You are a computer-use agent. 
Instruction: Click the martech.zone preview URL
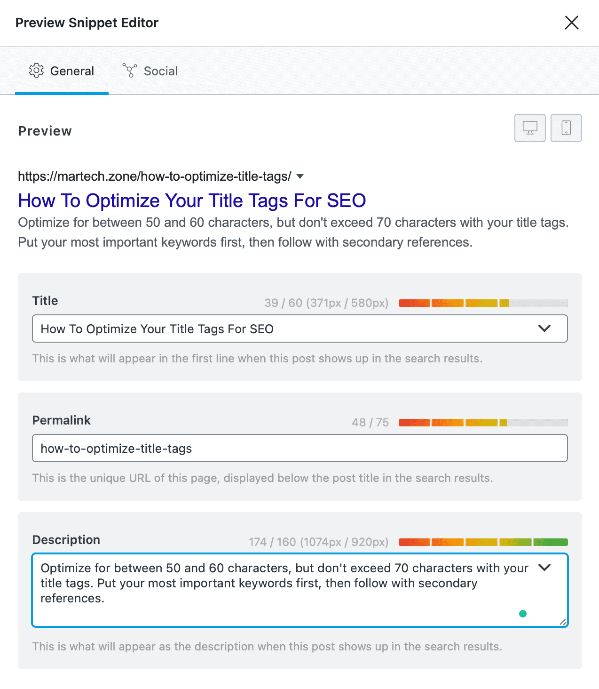pos(154,176)
